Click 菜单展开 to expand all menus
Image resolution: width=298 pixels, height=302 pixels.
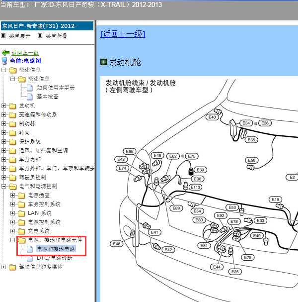(20, 36)
